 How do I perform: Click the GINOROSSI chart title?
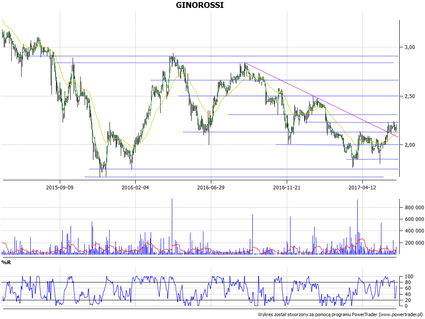coord(200,5)
